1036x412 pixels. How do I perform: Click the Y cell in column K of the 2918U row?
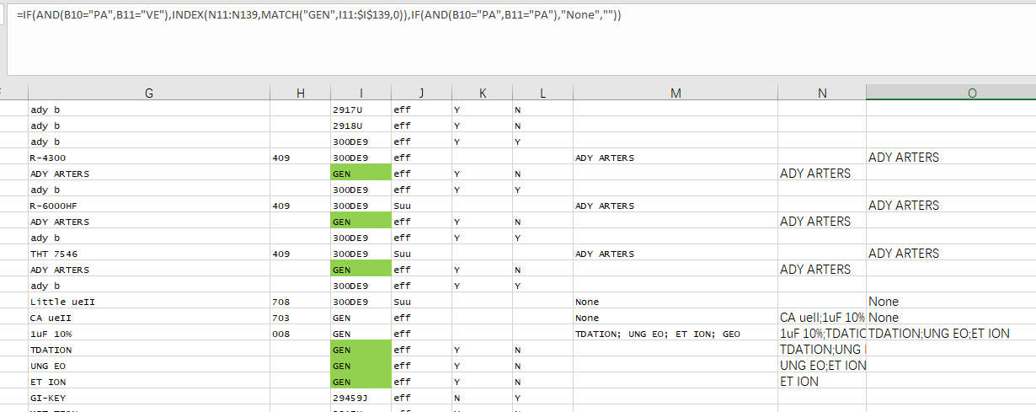483,126
